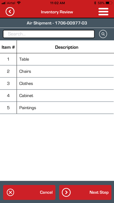Select the Table item row
Image resolution: width=114 pixels, height=203 pixels.
(57, 59)
